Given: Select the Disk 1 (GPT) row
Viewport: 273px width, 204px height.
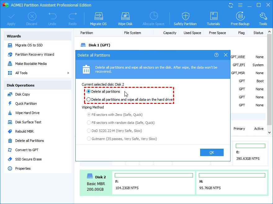Looking at the screenshot, I should (x=95, y=45).
